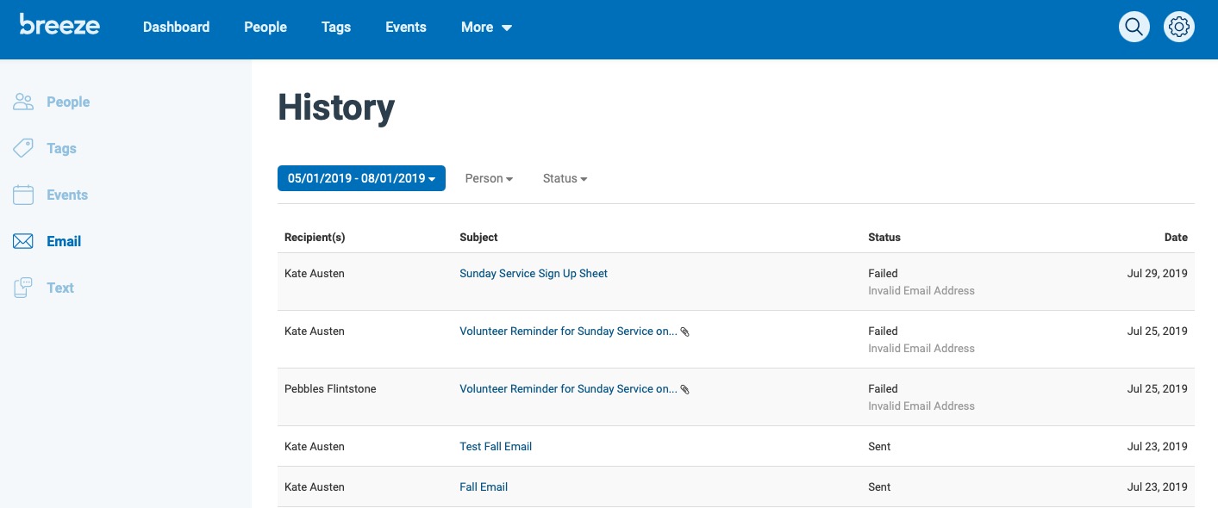Click the Email envelope sidebar icon

pyautogui.click(x=23, y=242)
